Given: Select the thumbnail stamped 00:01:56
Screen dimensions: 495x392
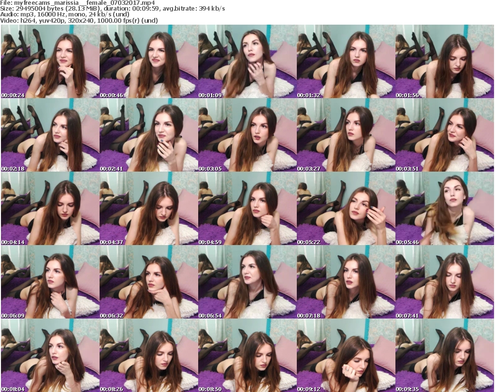Looking at the screenshot, I should (x=445, y=61).
